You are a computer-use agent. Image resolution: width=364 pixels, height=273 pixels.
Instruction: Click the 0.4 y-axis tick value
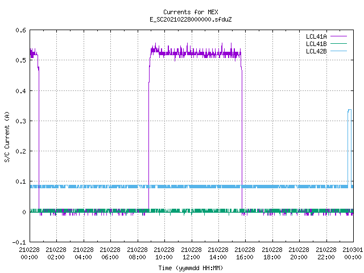(x=20, y=91)
